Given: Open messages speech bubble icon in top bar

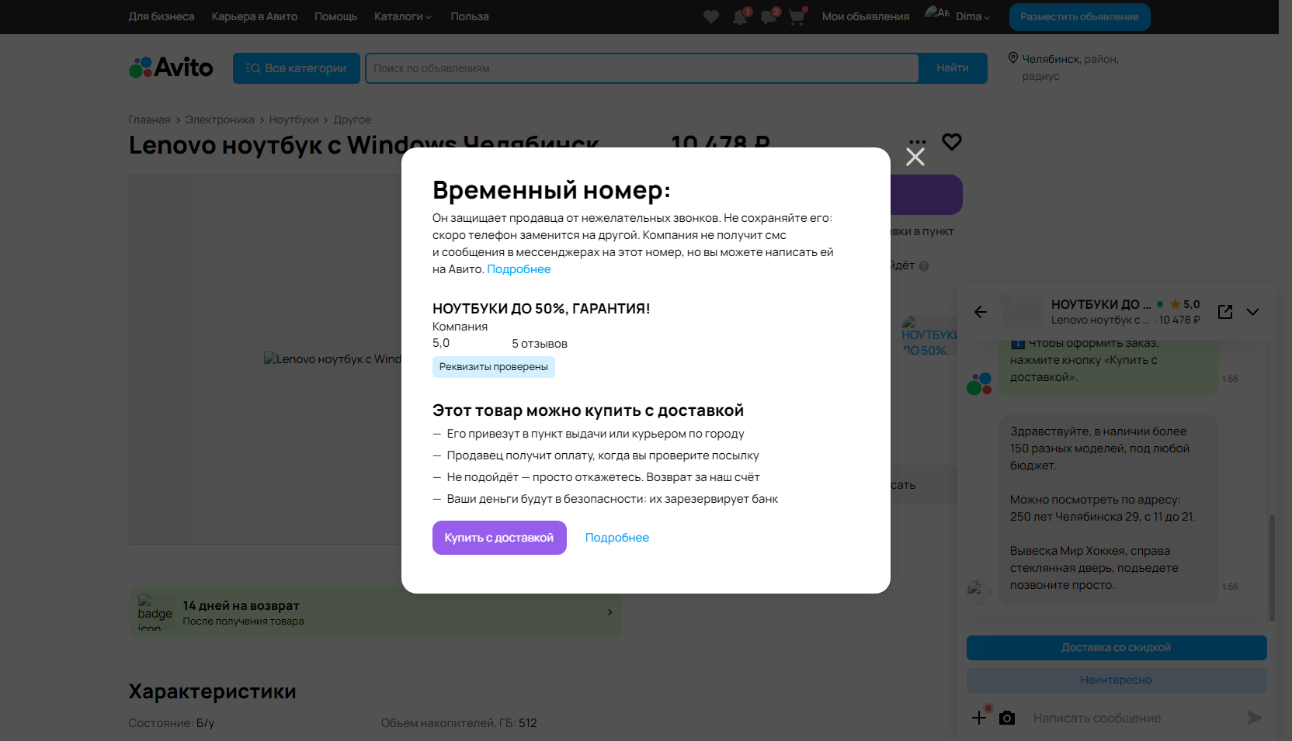Looking at the screenshot, I should click(x=769, y=17).
